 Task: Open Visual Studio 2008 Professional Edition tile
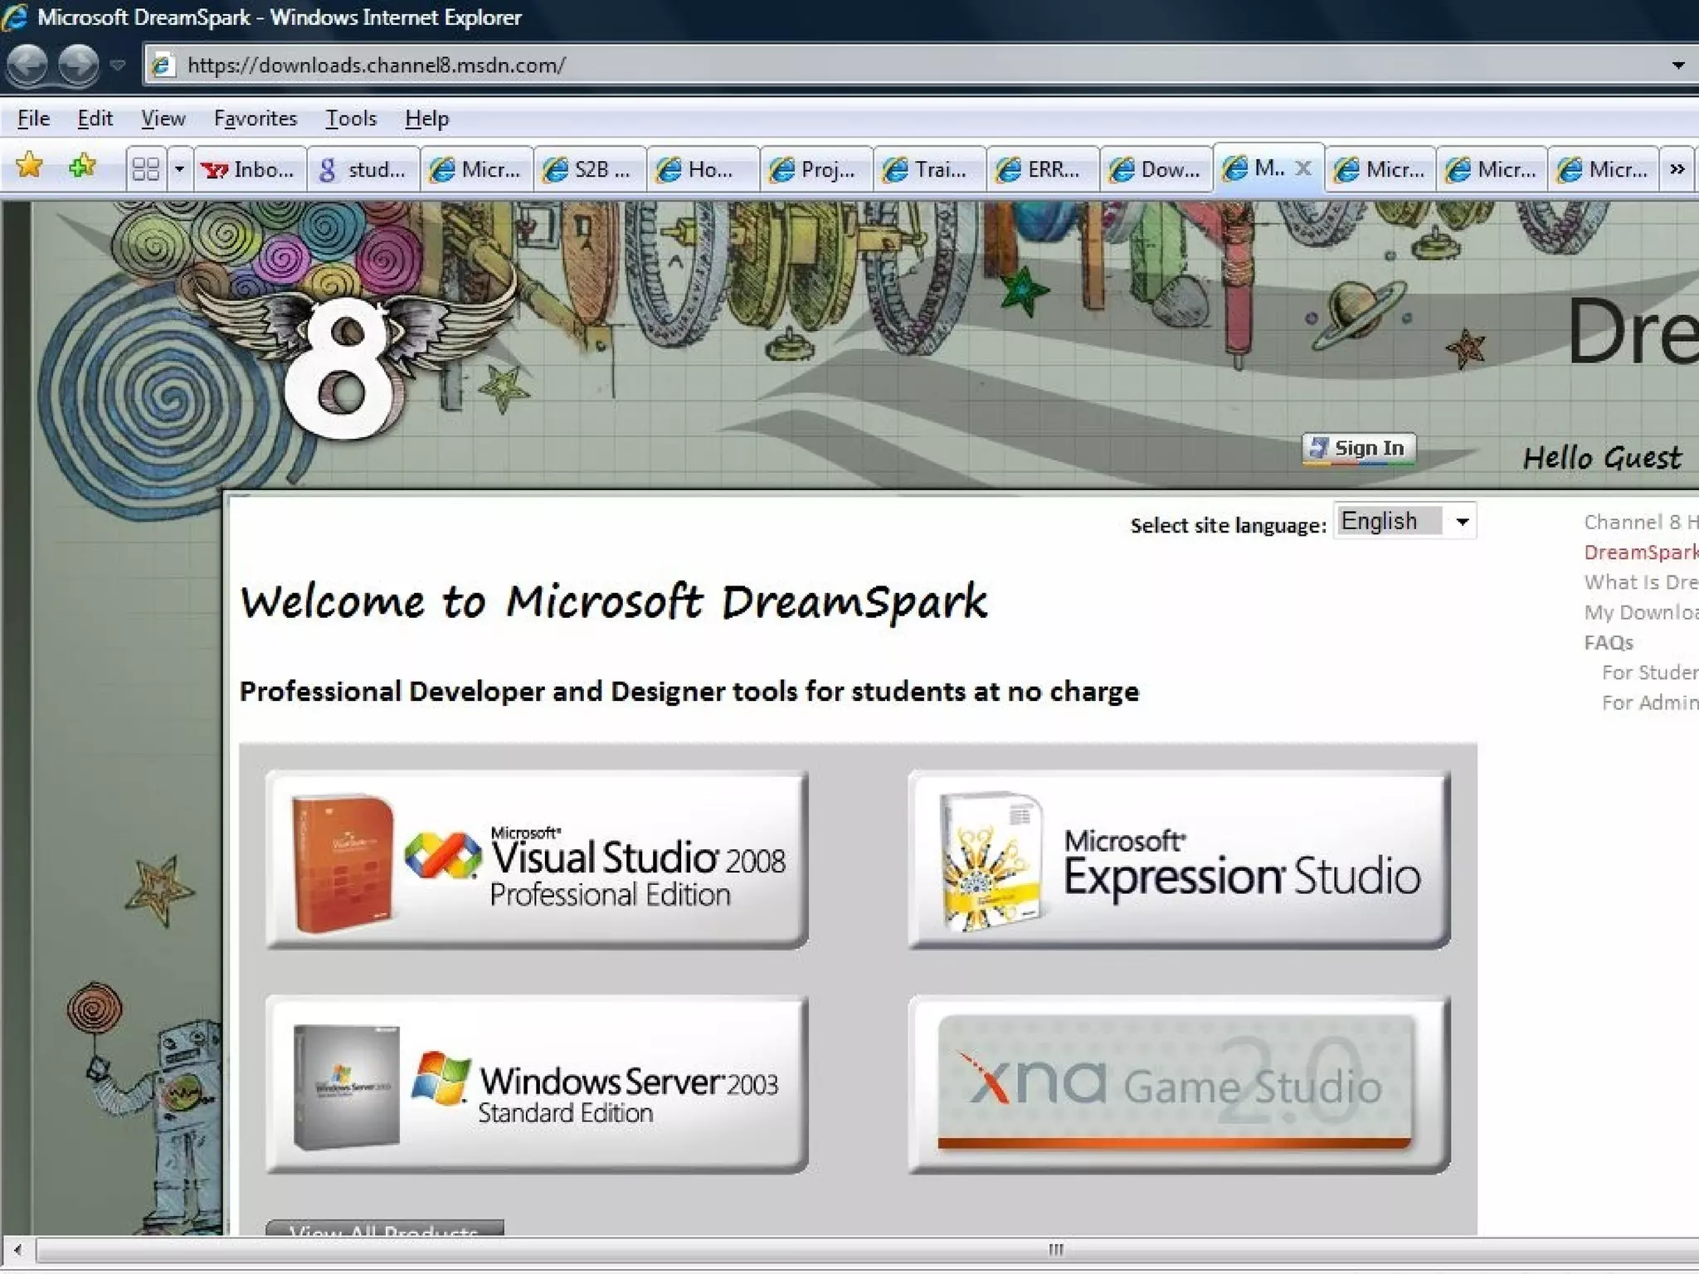(x=537, y=859)
